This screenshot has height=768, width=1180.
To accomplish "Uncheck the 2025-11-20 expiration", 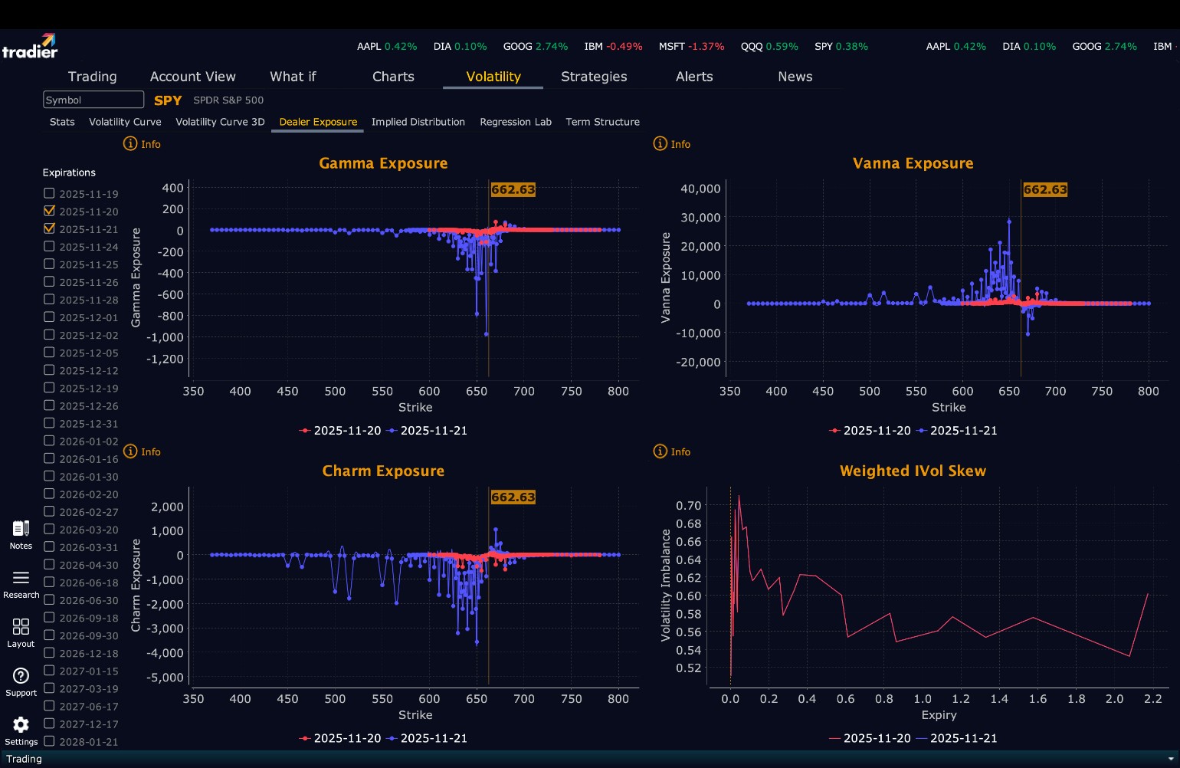I will click(49, 211).
